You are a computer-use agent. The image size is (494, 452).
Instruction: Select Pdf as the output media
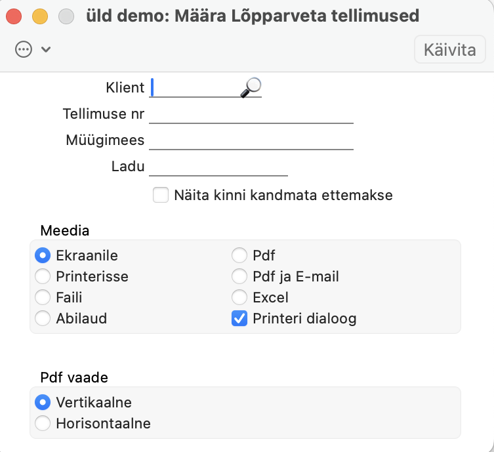[239, 255]
